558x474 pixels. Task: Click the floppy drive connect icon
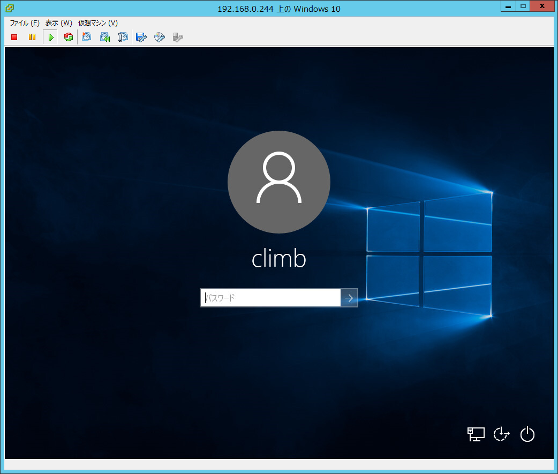coord(141,37)
